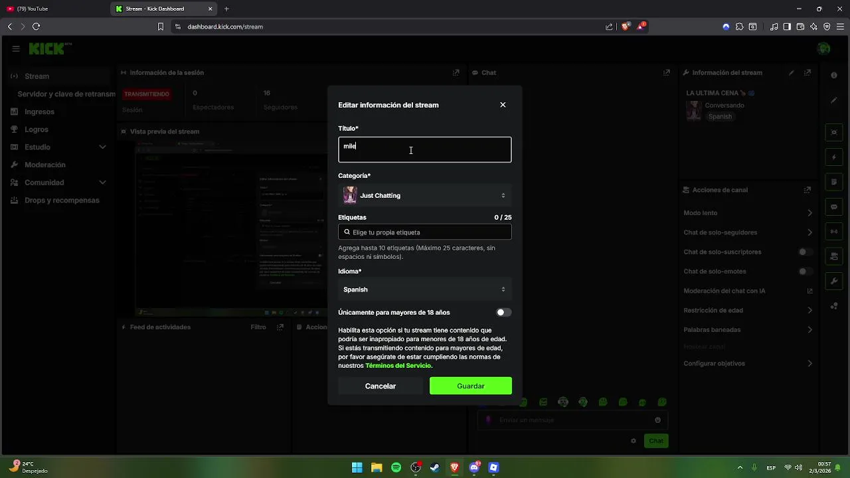The width and height of the screenshot is (850, 478).
Task: Click the chat bubble icon in right rail
Action: tap(834, 206)
